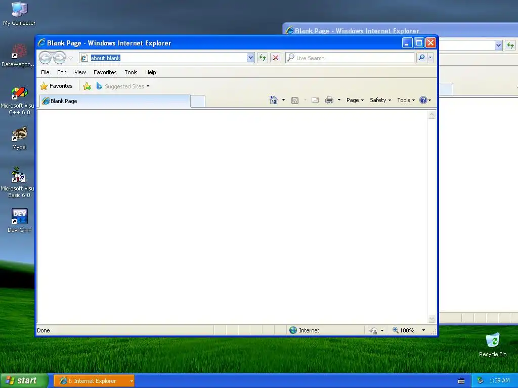Viewport: 518px width, 388px height.
Task: Click the system tray network icon
Action: click(481, 380)
